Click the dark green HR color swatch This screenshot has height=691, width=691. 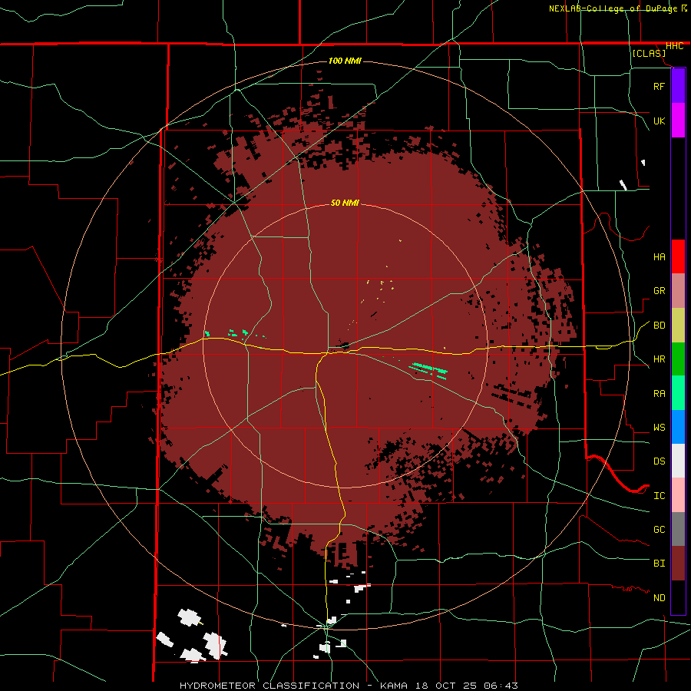(x=678, y=359)
